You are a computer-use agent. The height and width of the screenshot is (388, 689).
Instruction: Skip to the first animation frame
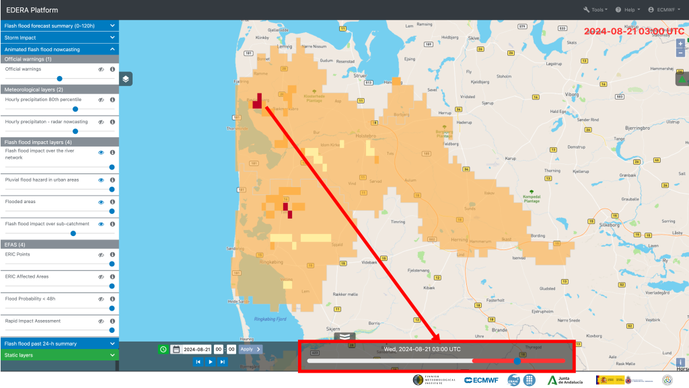point(198,362)
